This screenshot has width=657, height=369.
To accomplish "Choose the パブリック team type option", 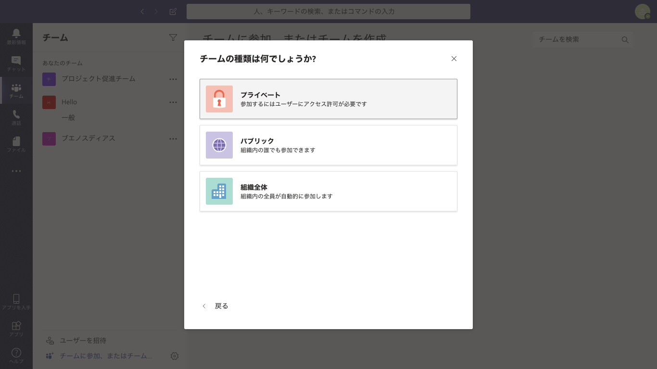I will click(x=328, y=145).
